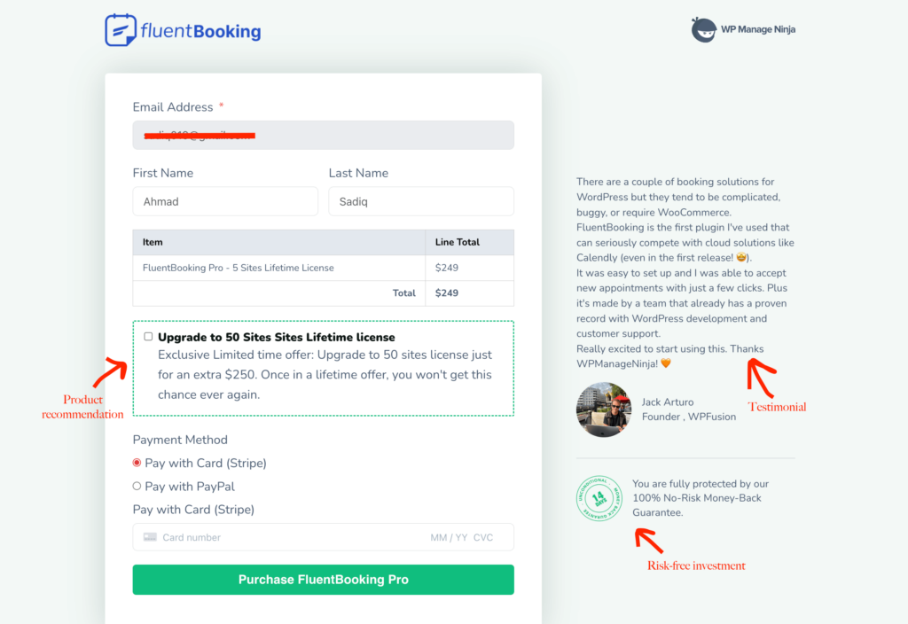Select Pay with Card (Stripe) option
The height and width of the screenshot is (624, 908).
[137, 463]
